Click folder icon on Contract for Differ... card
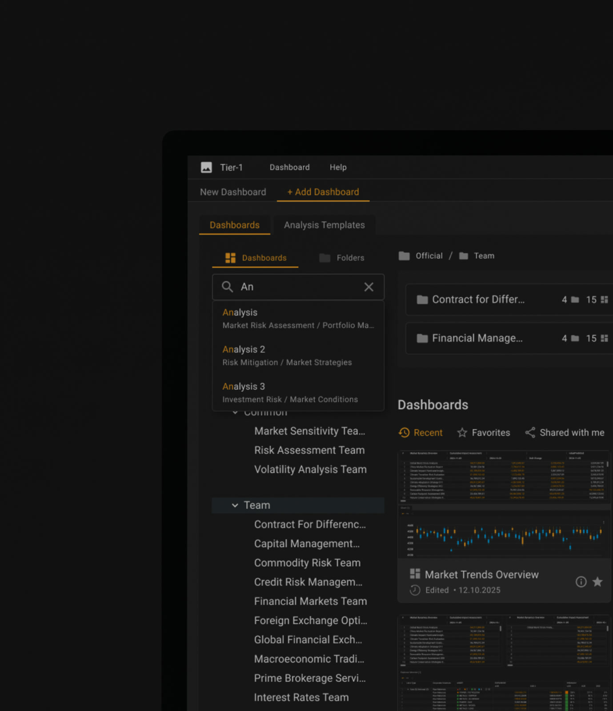This screenshot has width=613, height=711. 422,300
